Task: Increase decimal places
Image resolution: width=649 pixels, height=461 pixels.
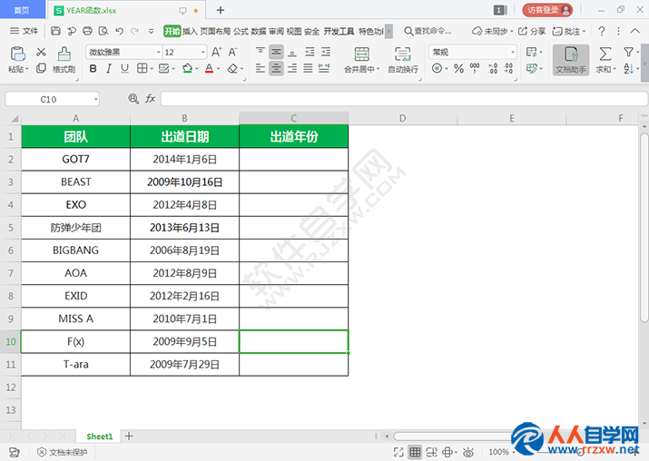Action: [x=493, y=68]
